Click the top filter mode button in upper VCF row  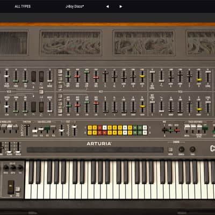60,71
